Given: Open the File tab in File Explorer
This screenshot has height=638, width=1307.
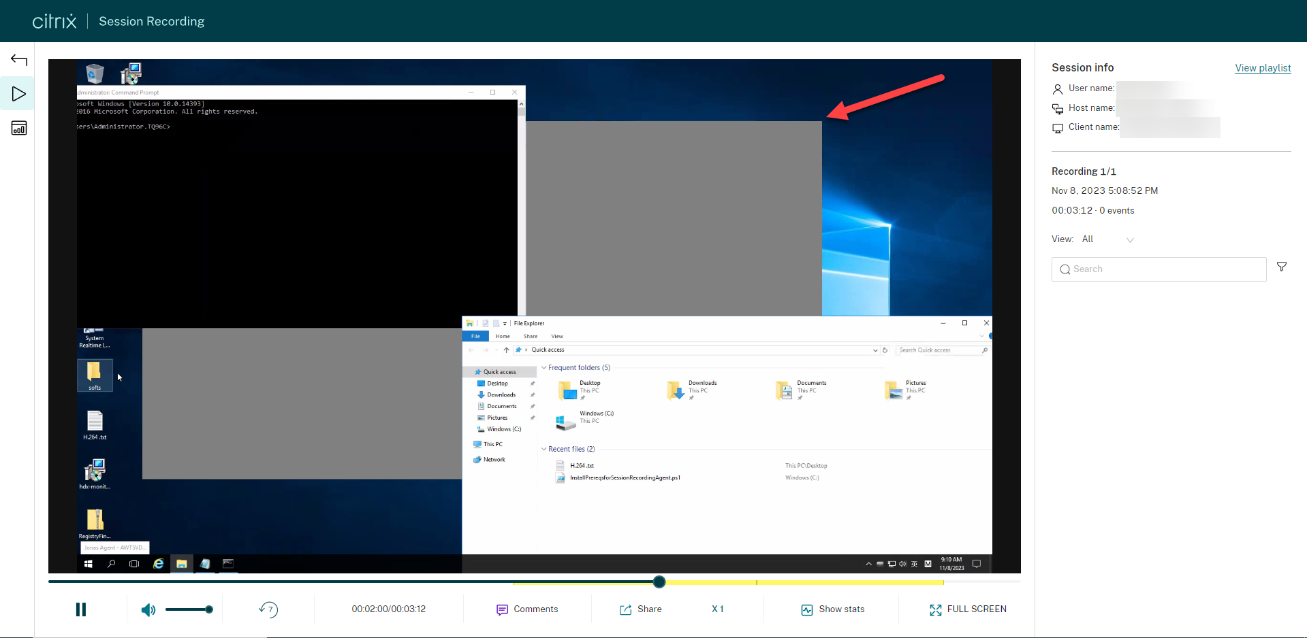Looking at the screenshot, I should (475, 337).
